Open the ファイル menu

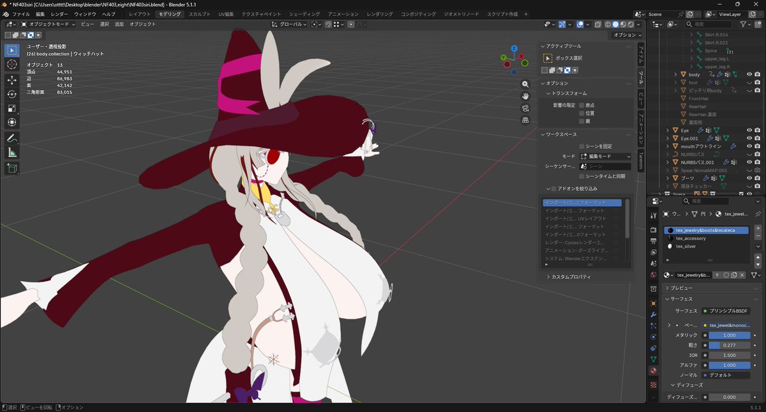point(21,14)
